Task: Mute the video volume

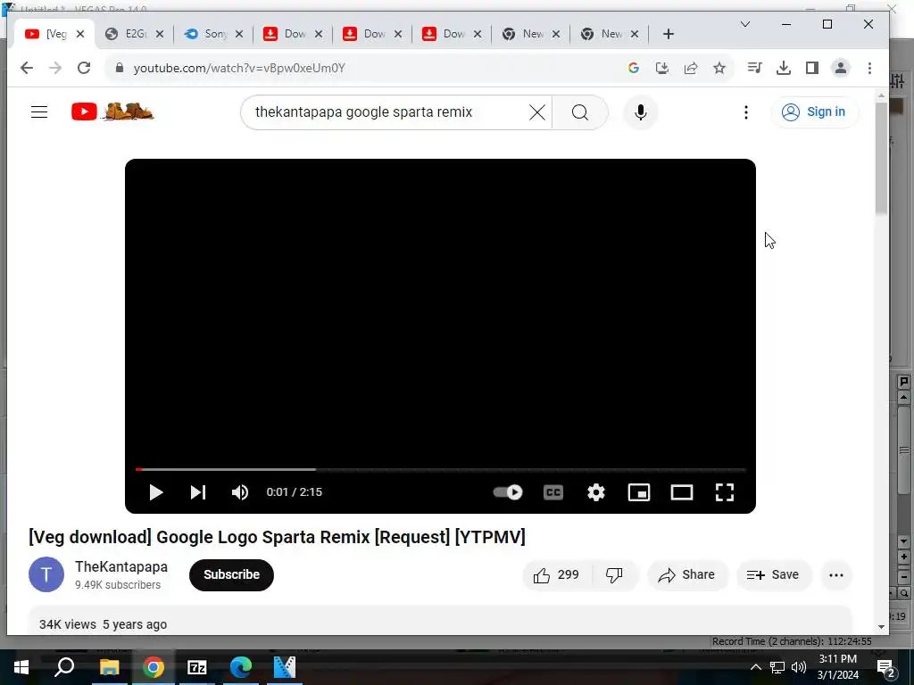Action: pos(239,492)
